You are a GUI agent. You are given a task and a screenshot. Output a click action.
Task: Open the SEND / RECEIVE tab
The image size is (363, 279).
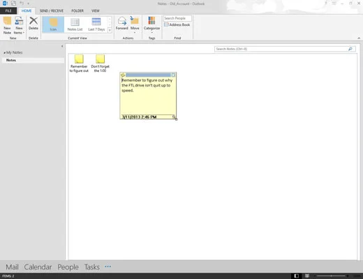coord(52,10)
